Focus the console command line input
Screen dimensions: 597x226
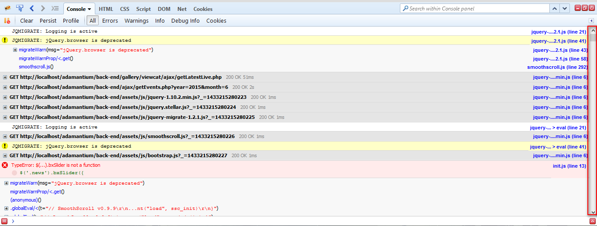(x=302, y=221)
